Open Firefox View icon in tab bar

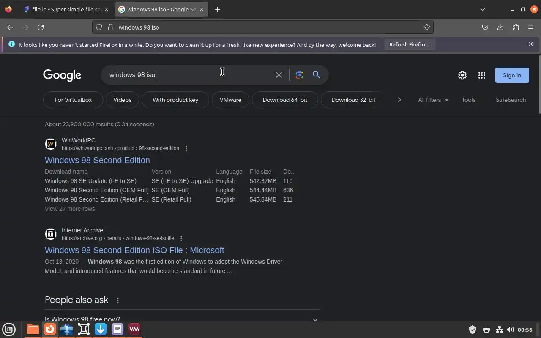(x=8, y=9)
